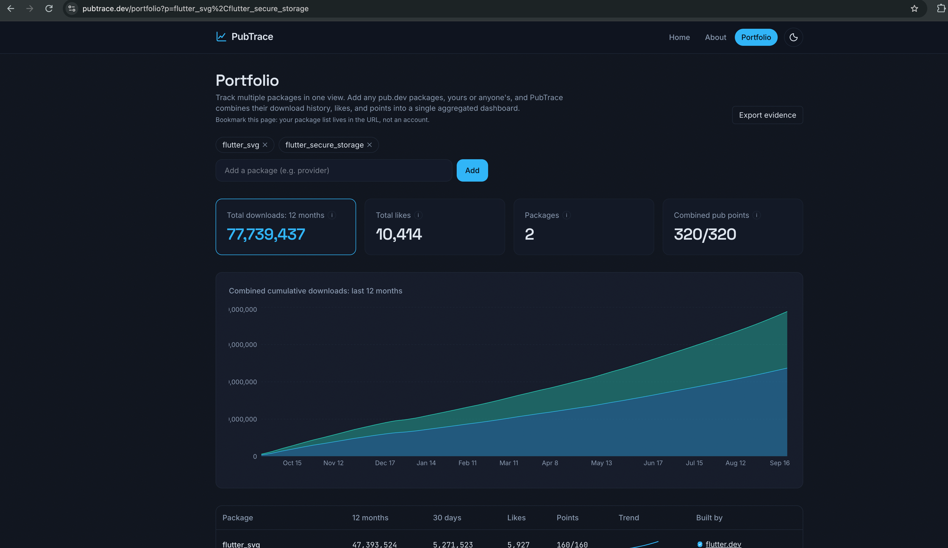Click the Mar 11 chart axis label
948x548 pixels.
click(509, 463)
